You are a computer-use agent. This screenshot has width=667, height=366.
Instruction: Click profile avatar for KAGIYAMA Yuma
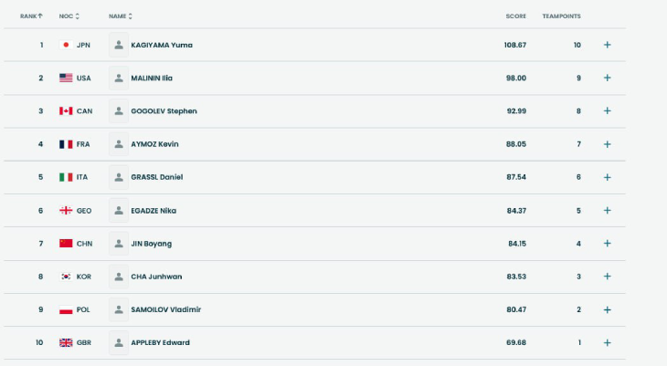[119, 45]
